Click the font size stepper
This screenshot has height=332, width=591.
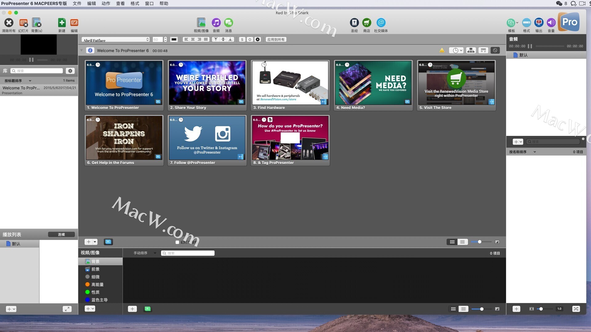point(166,39)
